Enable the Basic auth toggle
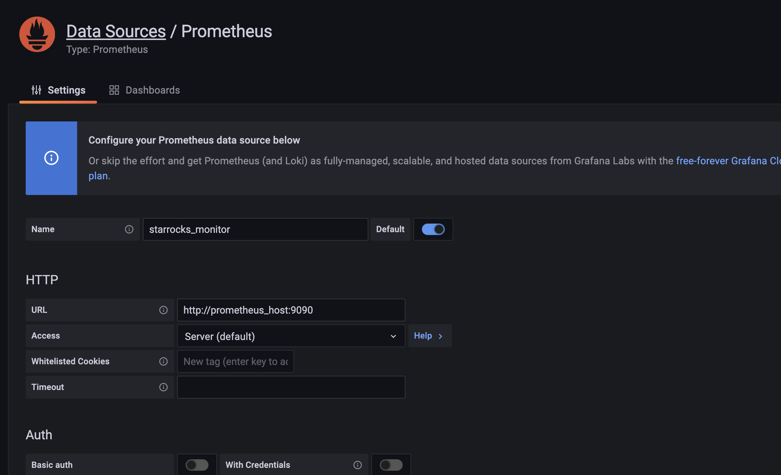 pos(197,465)
